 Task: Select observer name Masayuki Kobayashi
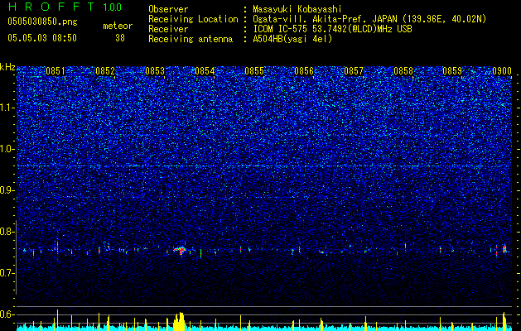[297, 9]
